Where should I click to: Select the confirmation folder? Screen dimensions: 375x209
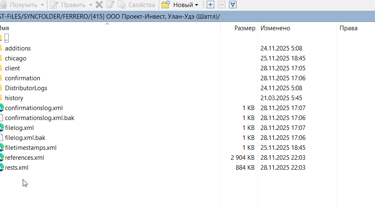coord(22,78)
